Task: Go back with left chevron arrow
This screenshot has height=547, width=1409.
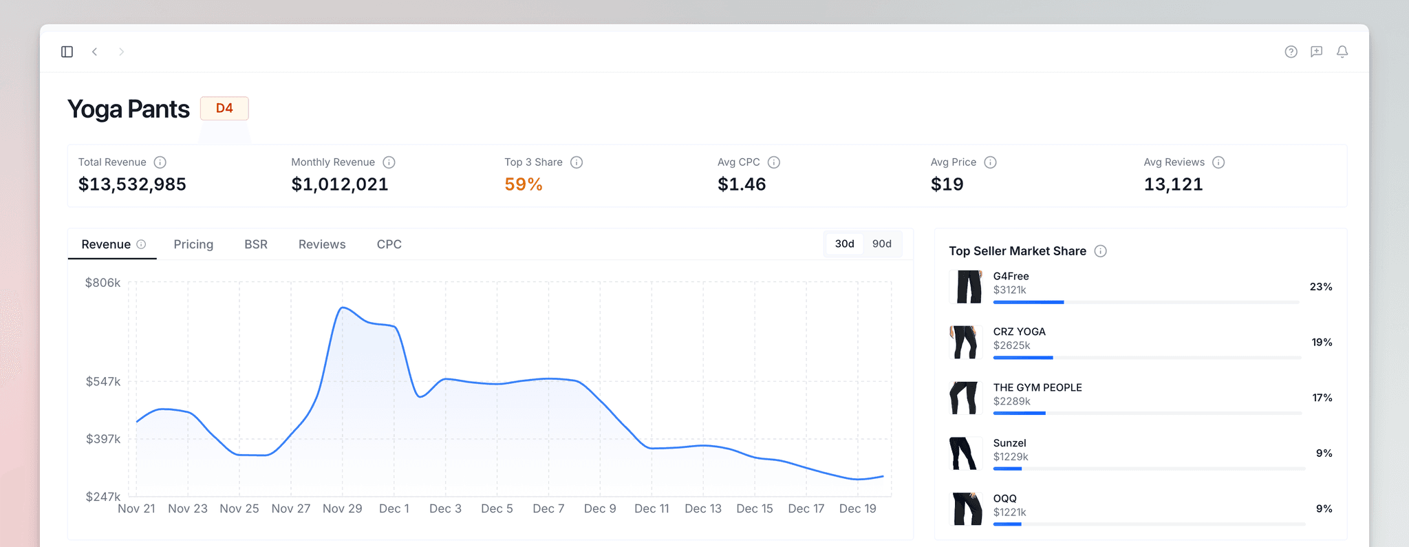Action: (x=94, y=52)
